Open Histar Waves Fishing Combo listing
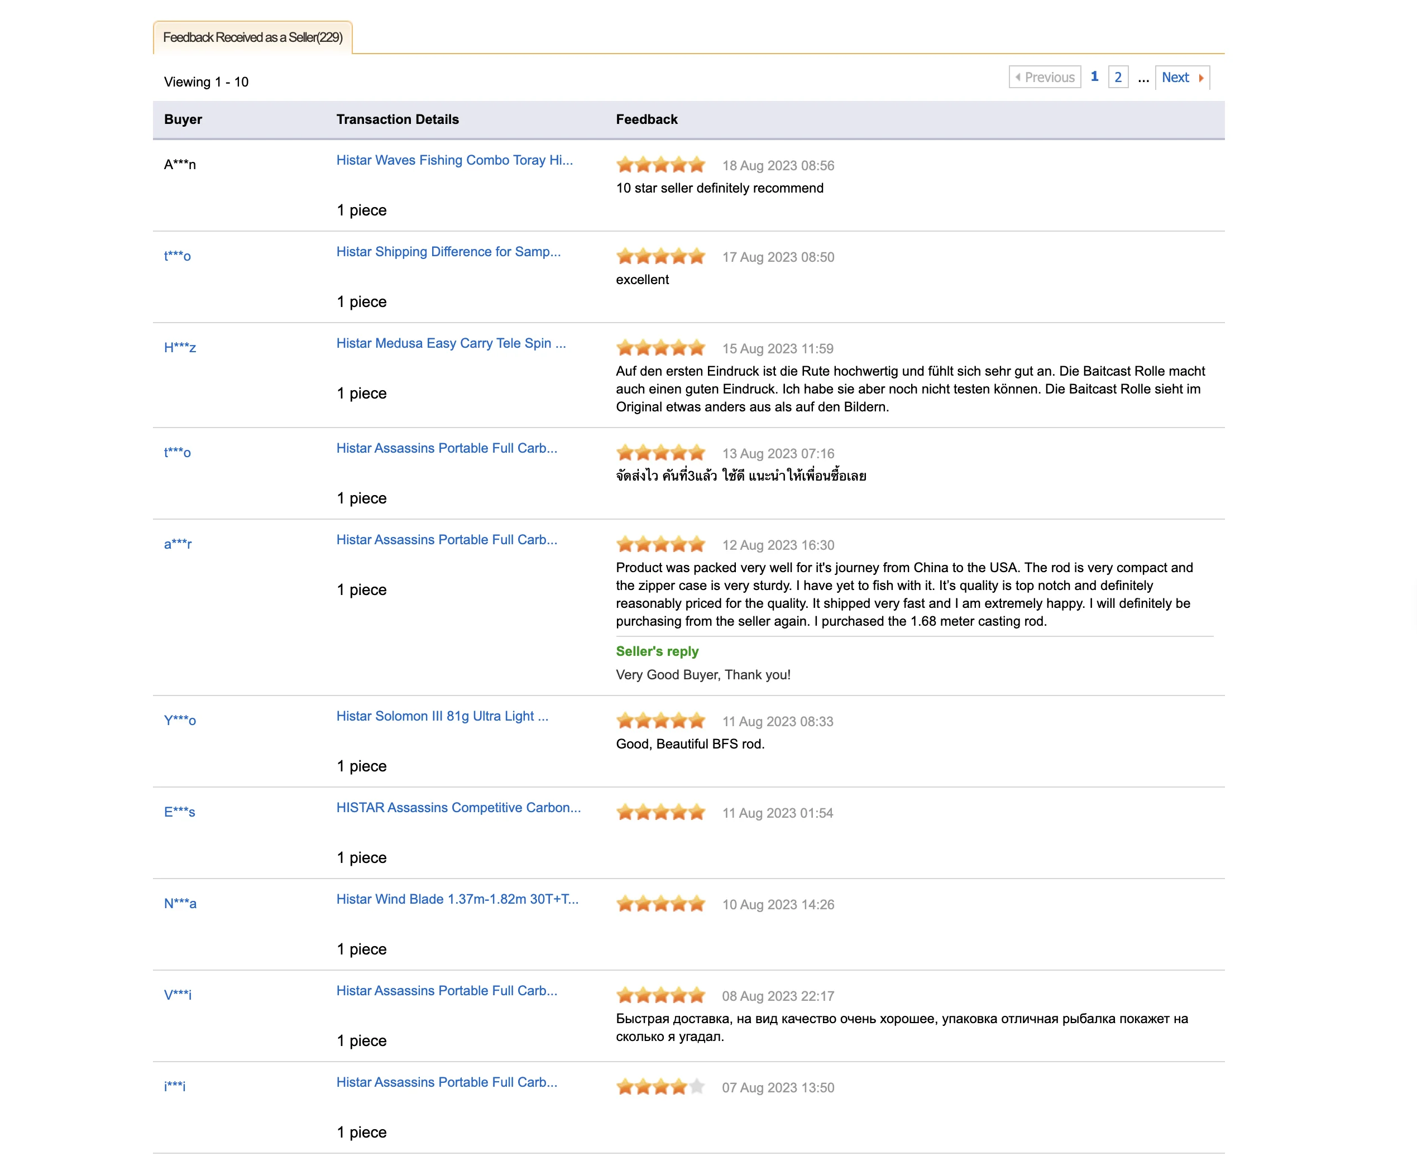The image size is (1417, 1161). [x=453, y=161]
